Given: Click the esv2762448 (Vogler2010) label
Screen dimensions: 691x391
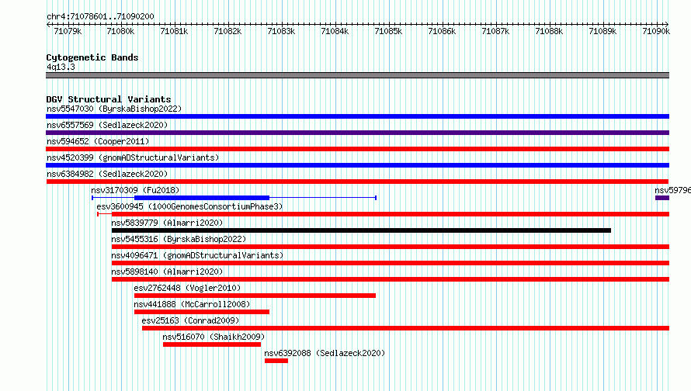Looking at the screenshot, I should click(x=187, y=288).
